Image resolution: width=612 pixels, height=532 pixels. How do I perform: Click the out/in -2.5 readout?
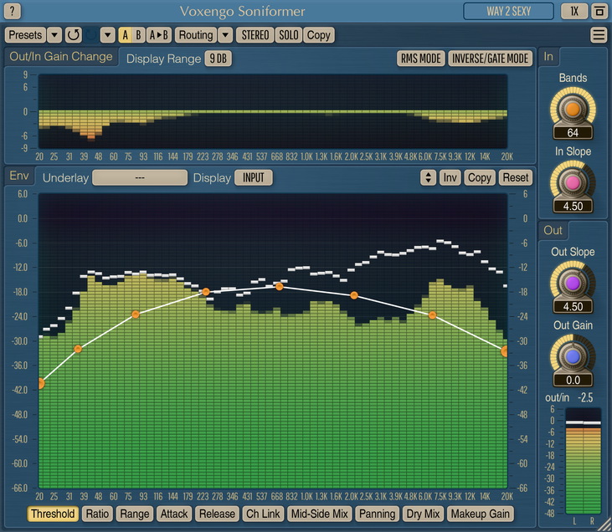click(x=569, y=398)
